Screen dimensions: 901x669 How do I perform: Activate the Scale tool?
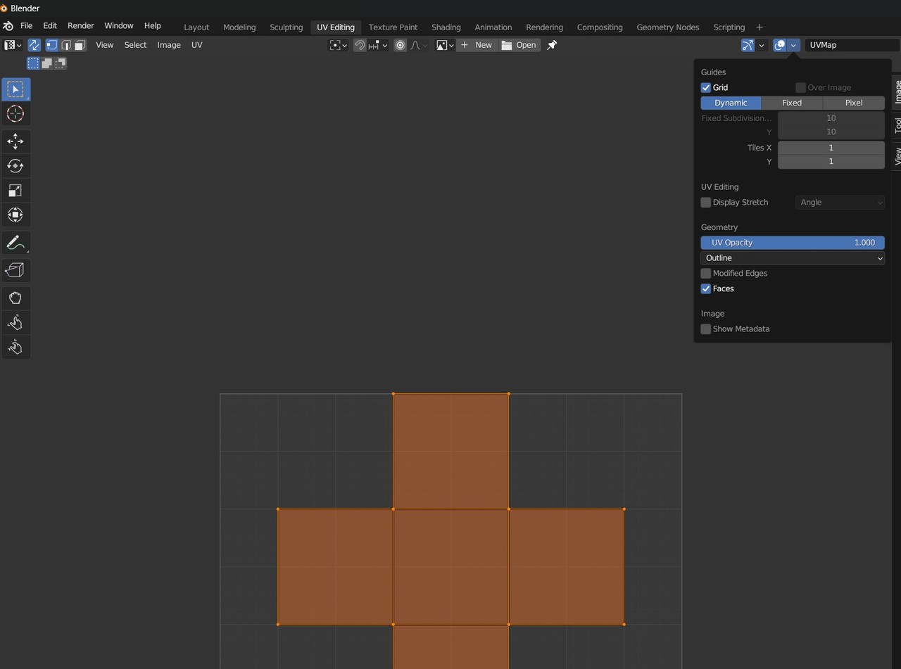(x=15, y=191)
